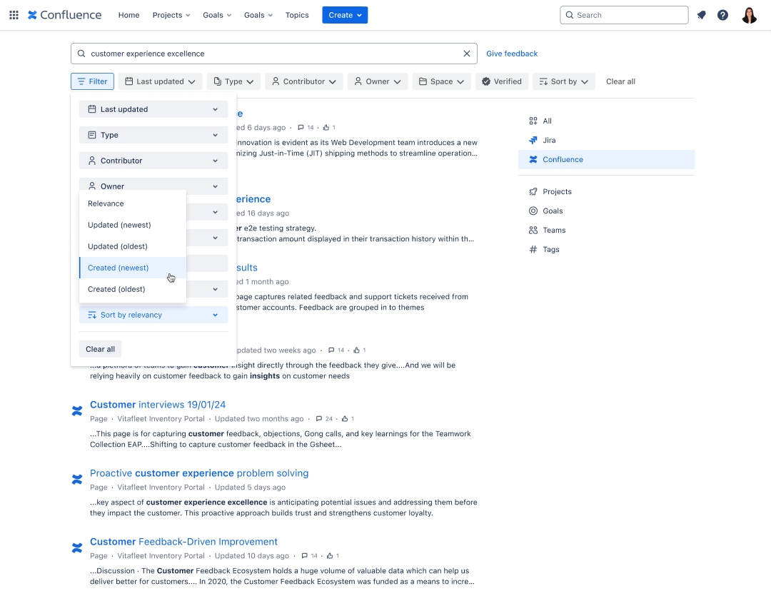Screen dimensions: 771x591
Task: Click the Confluence icon beside Customer interviews 19/01/24
Action: pyautogui.click(x=76, y=410)
